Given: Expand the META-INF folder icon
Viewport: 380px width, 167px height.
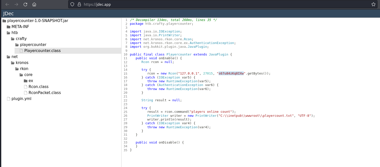Looking at the screenshot, I should point(9,27).
